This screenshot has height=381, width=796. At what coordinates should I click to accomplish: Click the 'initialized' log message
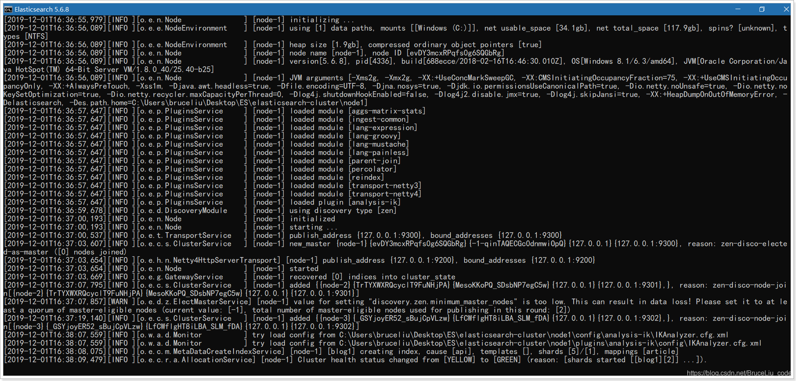click(312, 219)
